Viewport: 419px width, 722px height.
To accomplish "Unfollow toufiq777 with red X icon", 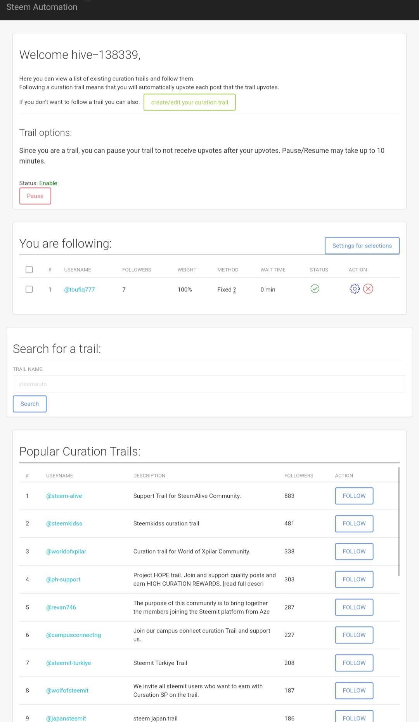I will (x=368, y=289).
